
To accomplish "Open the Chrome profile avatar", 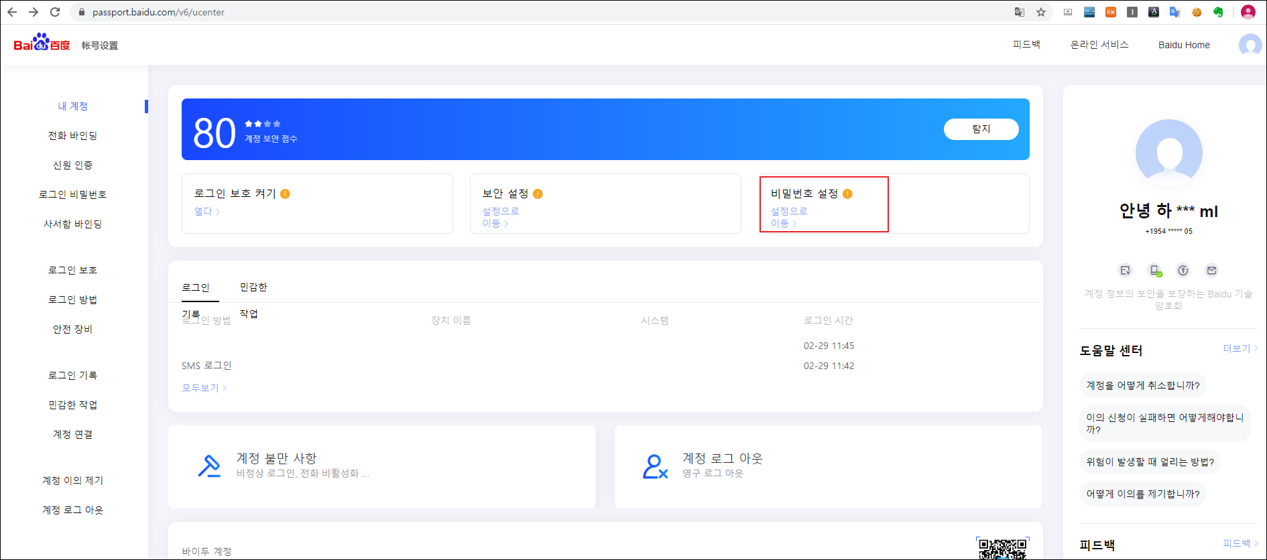I will 1248,12.
